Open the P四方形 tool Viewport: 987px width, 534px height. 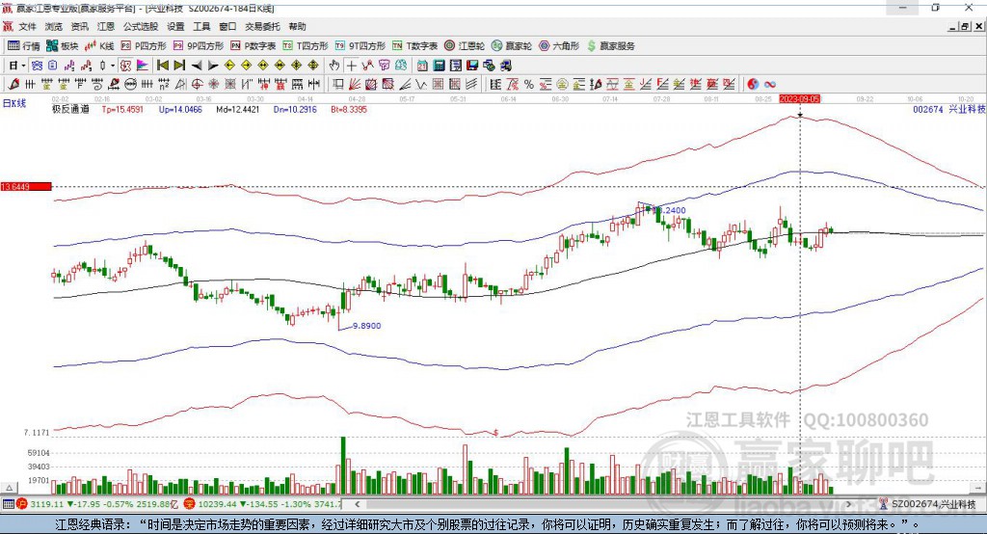[144, 46]
